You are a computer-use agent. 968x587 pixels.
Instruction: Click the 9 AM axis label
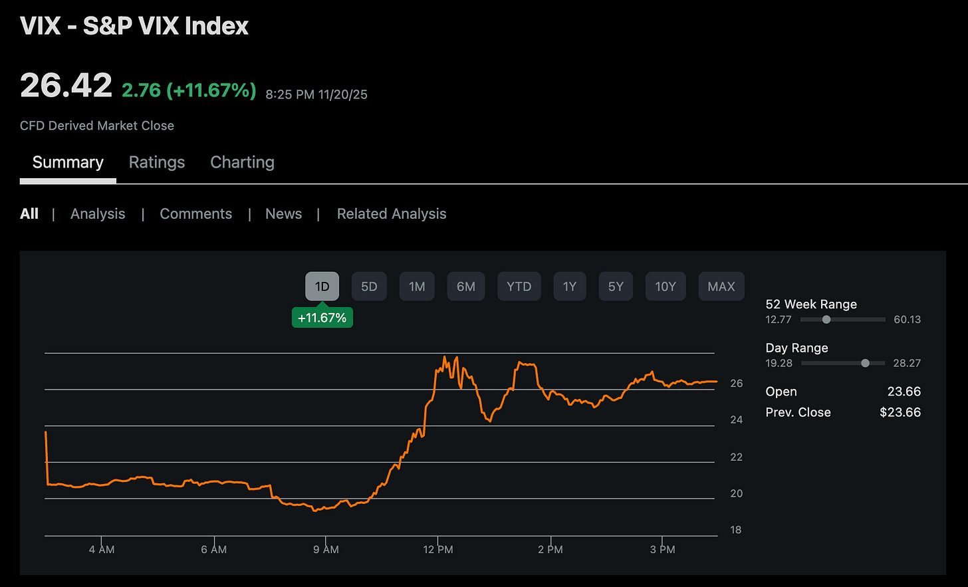pyautogui.click(x=326, y=550)
